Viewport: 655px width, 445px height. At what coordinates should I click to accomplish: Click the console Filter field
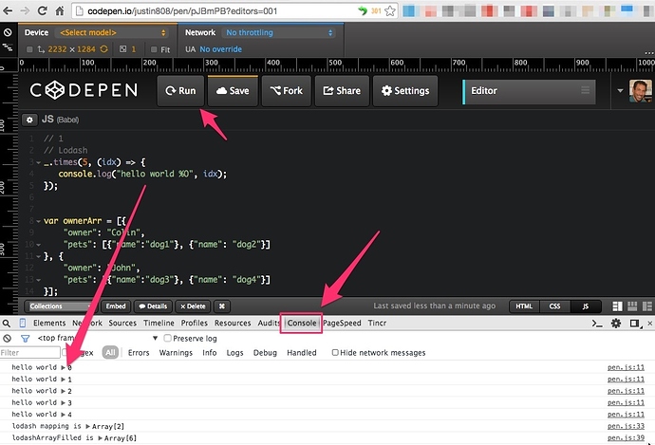pos(30,353)
